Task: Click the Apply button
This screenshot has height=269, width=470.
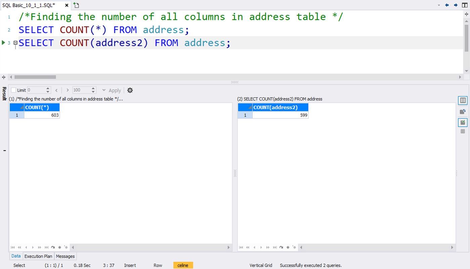Action: click(114, 90)
